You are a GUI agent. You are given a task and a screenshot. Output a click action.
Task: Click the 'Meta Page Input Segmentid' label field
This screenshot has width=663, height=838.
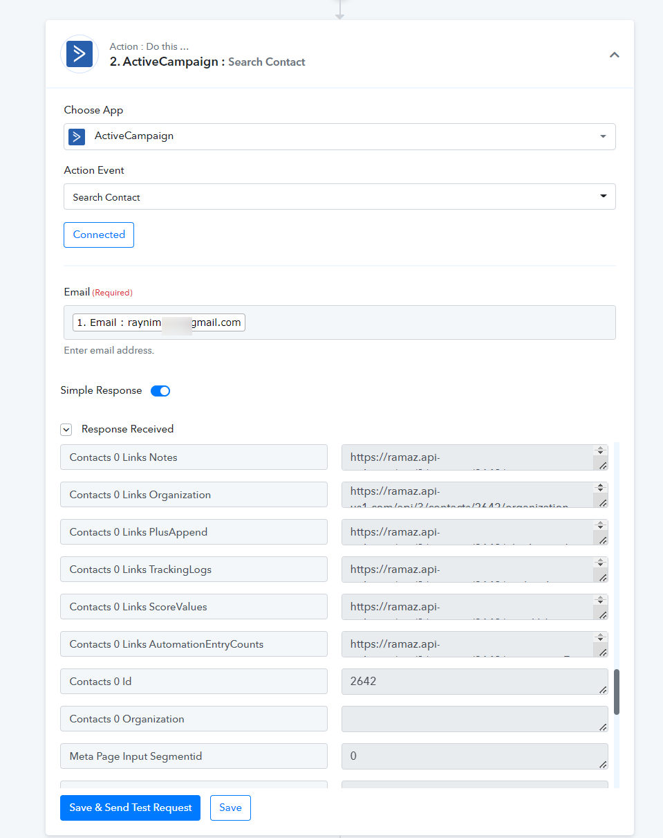pyautogui.click(x=194, y=756)
